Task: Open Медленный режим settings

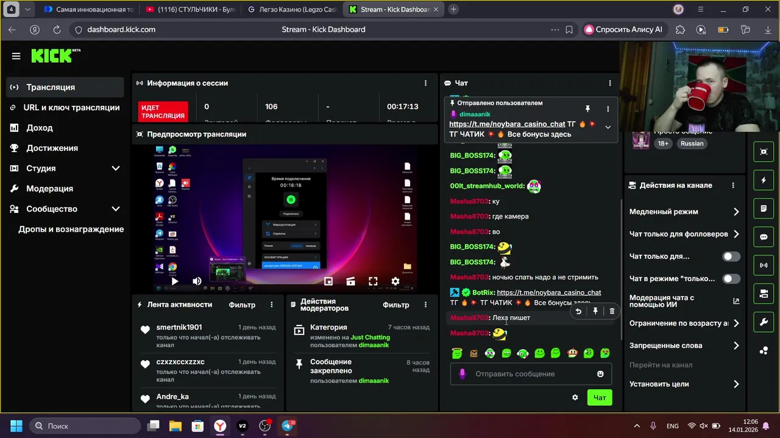Action: tap(684, 212)
